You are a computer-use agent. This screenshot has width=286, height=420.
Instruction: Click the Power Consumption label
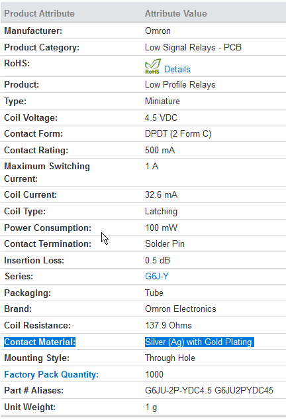[x=48, y=228]
